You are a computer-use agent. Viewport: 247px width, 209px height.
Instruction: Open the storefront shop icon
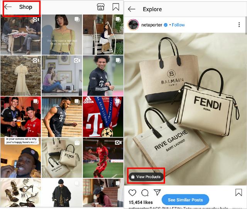pos(101,7)
